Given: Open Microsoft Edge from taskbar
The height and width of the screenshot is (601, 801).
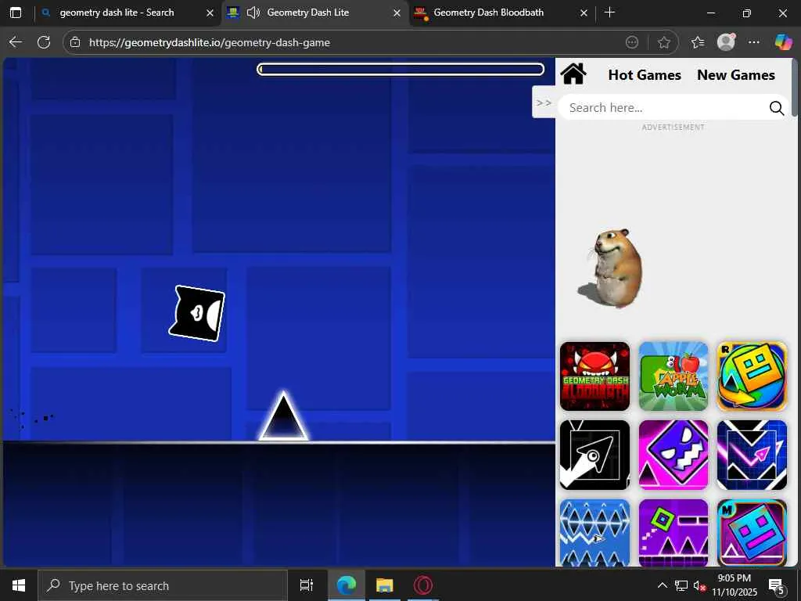Looking at the screenshot, I should tap(346, 585).
